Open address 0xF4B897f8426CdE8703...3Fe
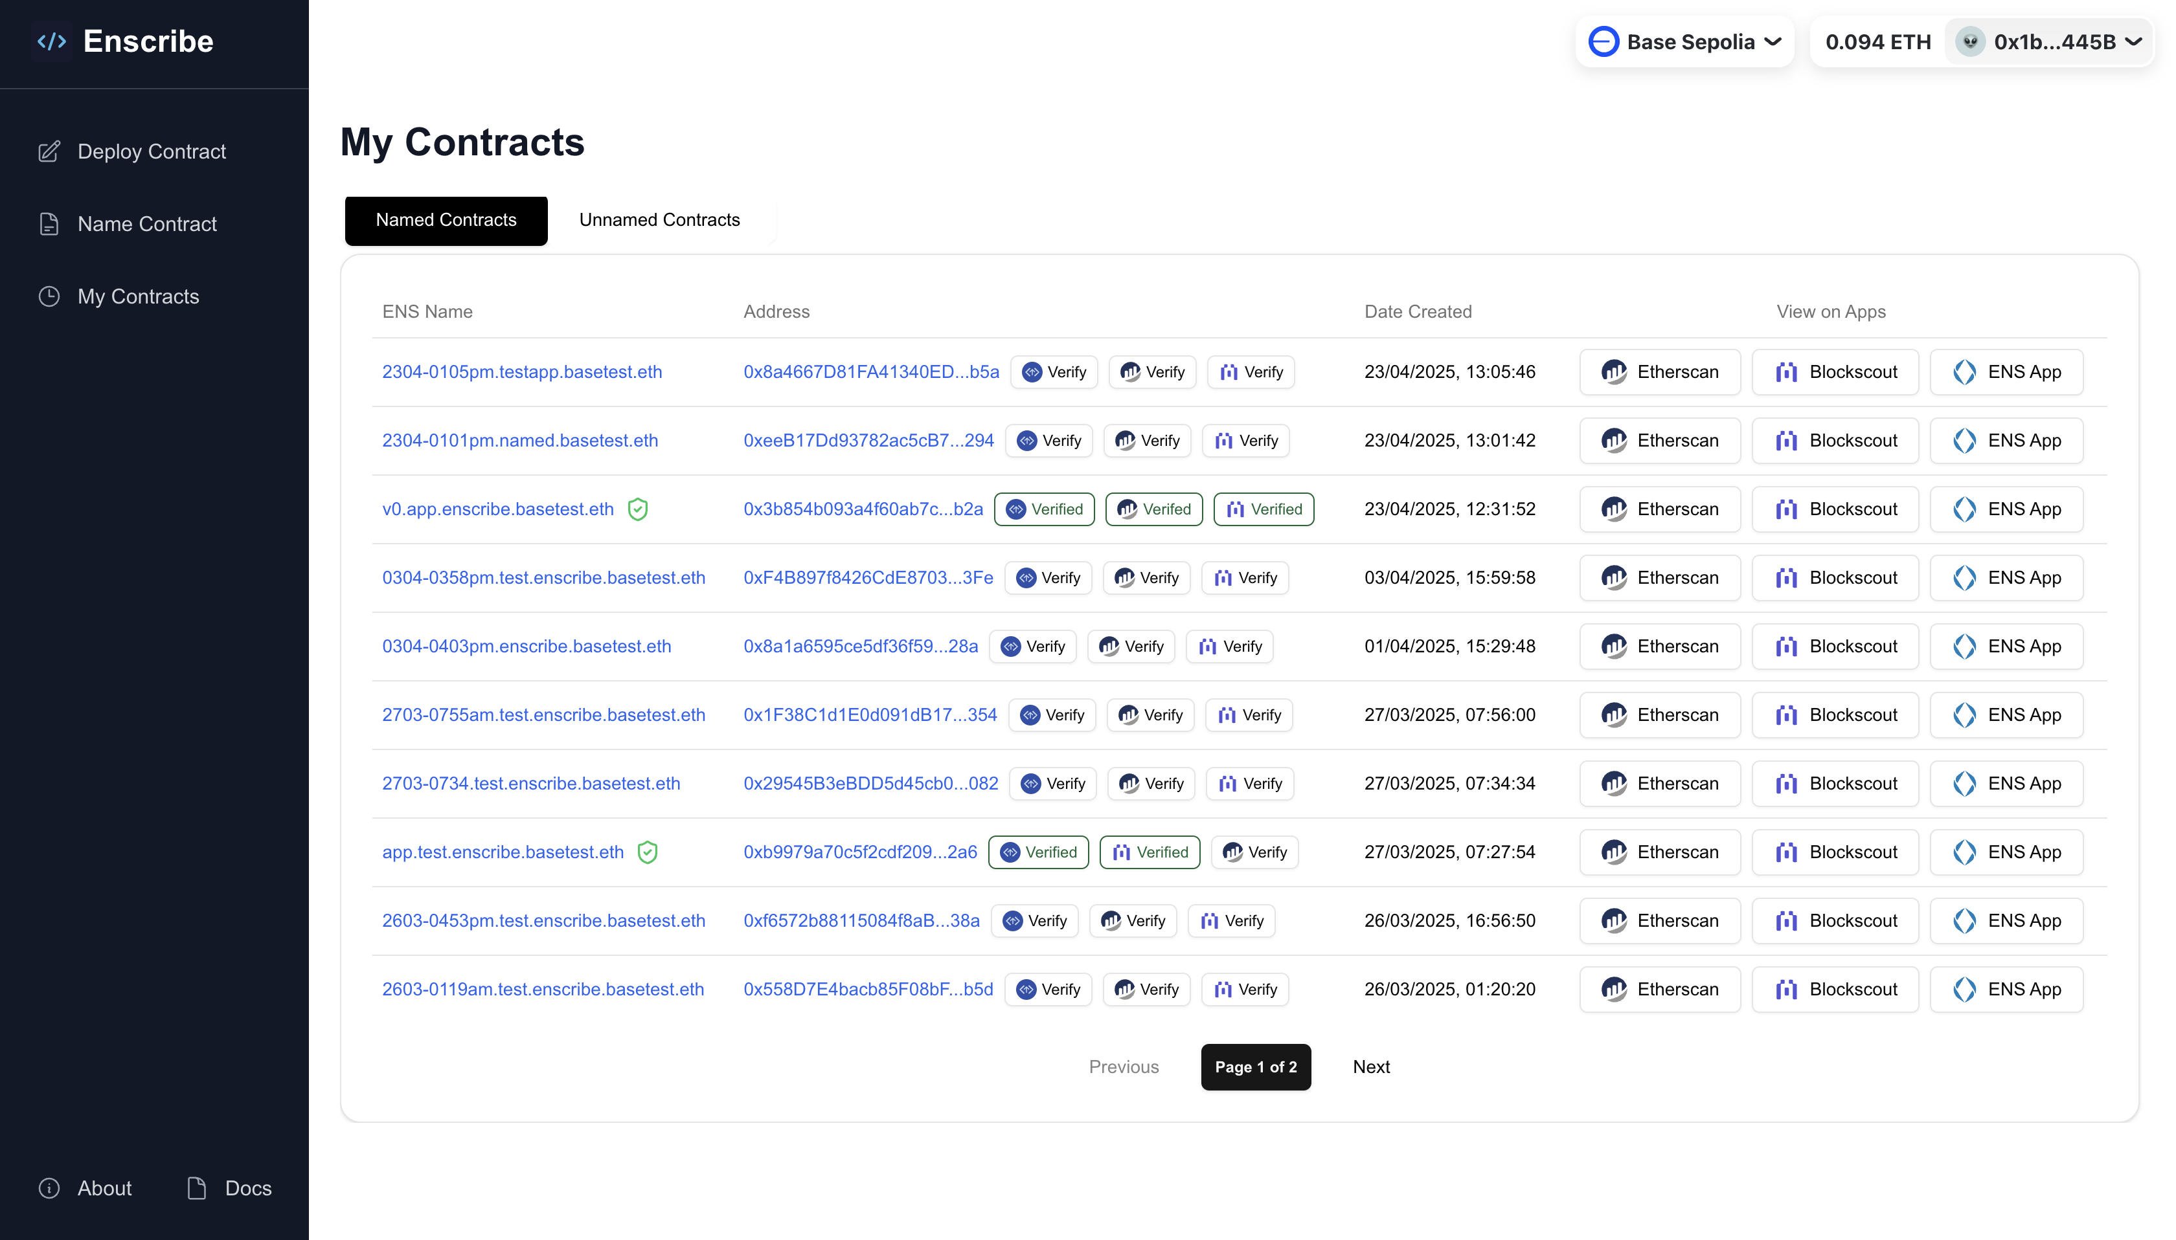2176x1240 pixels. point(868,579)
